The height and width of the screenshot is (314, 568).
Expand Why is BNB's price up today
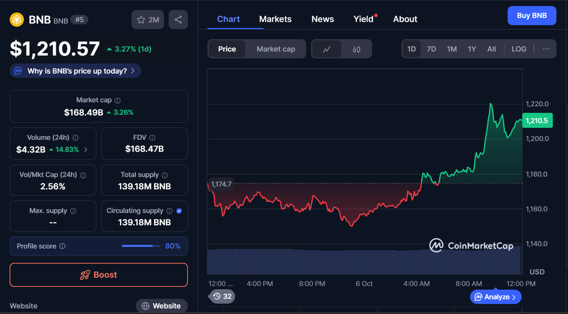tap(75, 71)
